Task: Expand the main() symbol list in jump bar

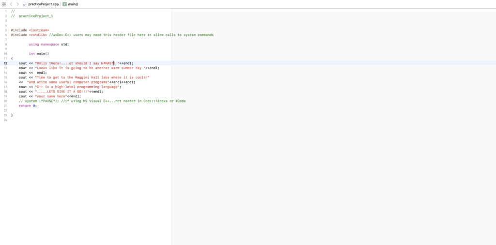Action: (73, 4)
